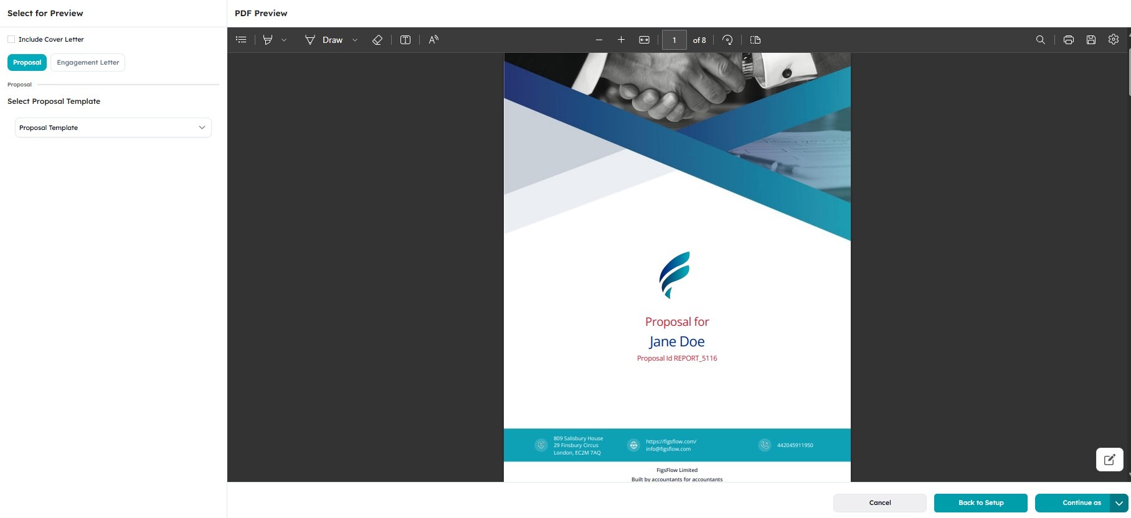Click the 'Select Proposal Template' label
This screenshot has height=518, width=1131.
point(54,101)
